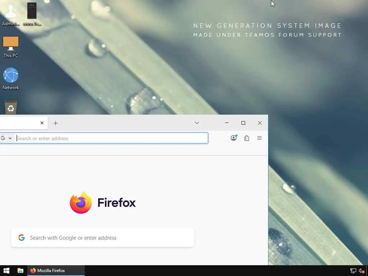Select the Mozilla Firefox taskbar button
The height and width of the screenshot is (276, 368).
56,271
